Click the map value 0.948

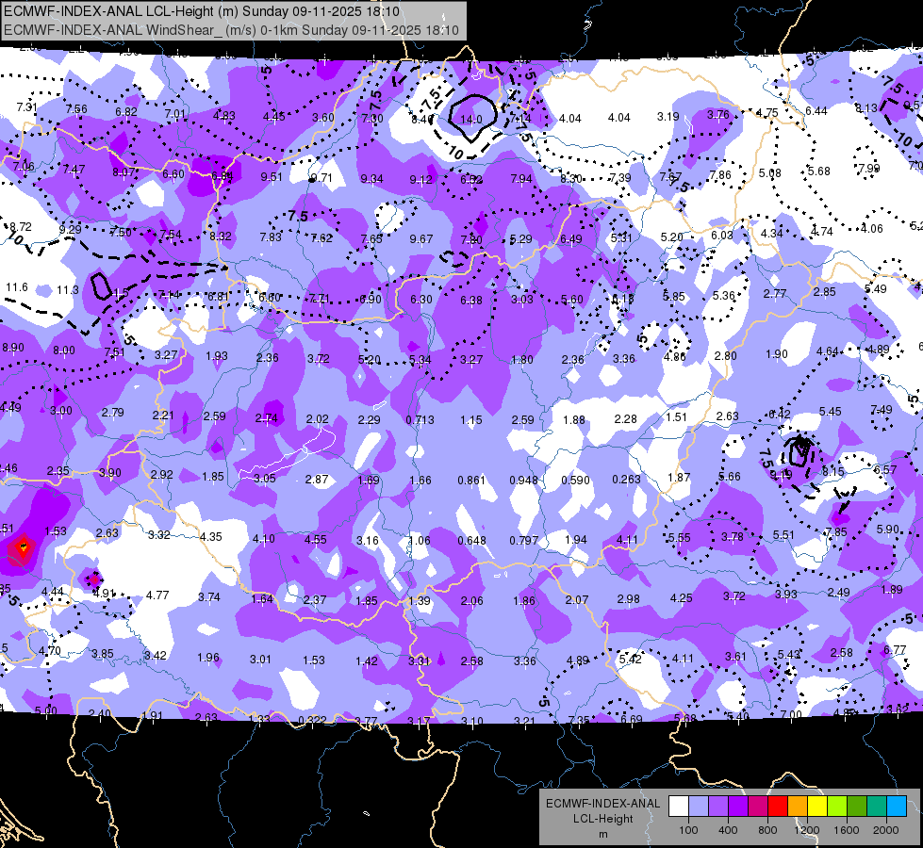click(523, 481)
